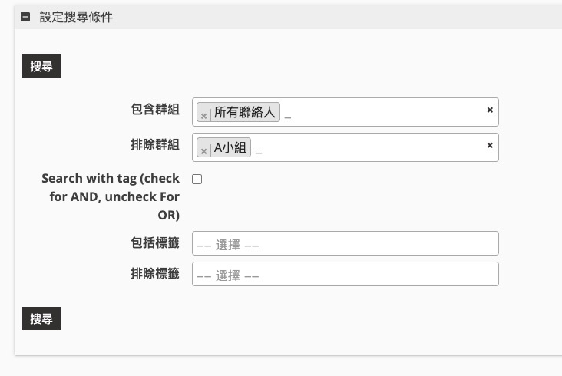Click the Search with tag label text

111,196
